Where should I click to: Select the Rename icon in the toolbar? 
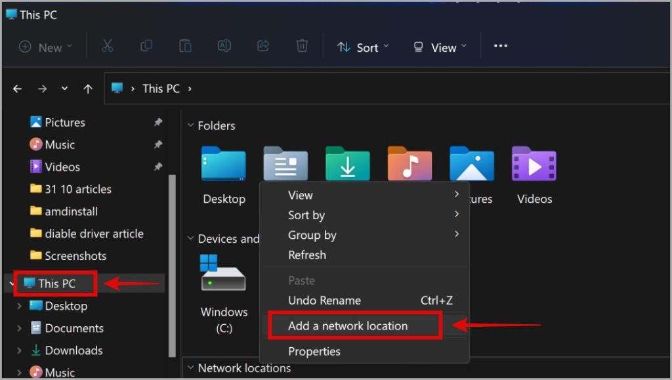click(224, 46)
